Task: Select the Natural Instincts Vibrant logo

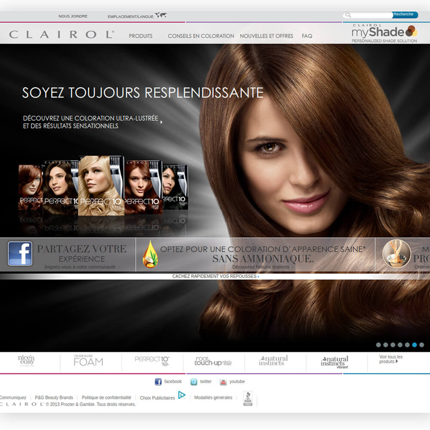Action: 335,362
